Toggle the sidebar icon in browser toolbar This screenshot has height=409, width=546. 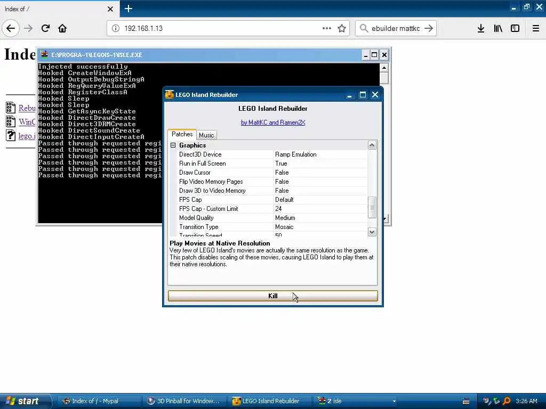(515, 28)
